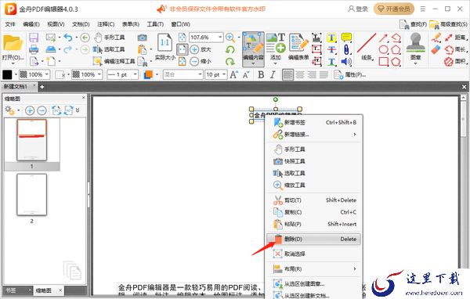Select the 线条 line drawing tool
Screen dimensions: 470x299
367,47
